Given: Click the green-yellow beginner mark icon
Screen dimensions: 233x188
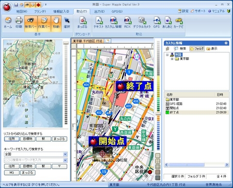Looking at the screenshot, I should (229, 11).
